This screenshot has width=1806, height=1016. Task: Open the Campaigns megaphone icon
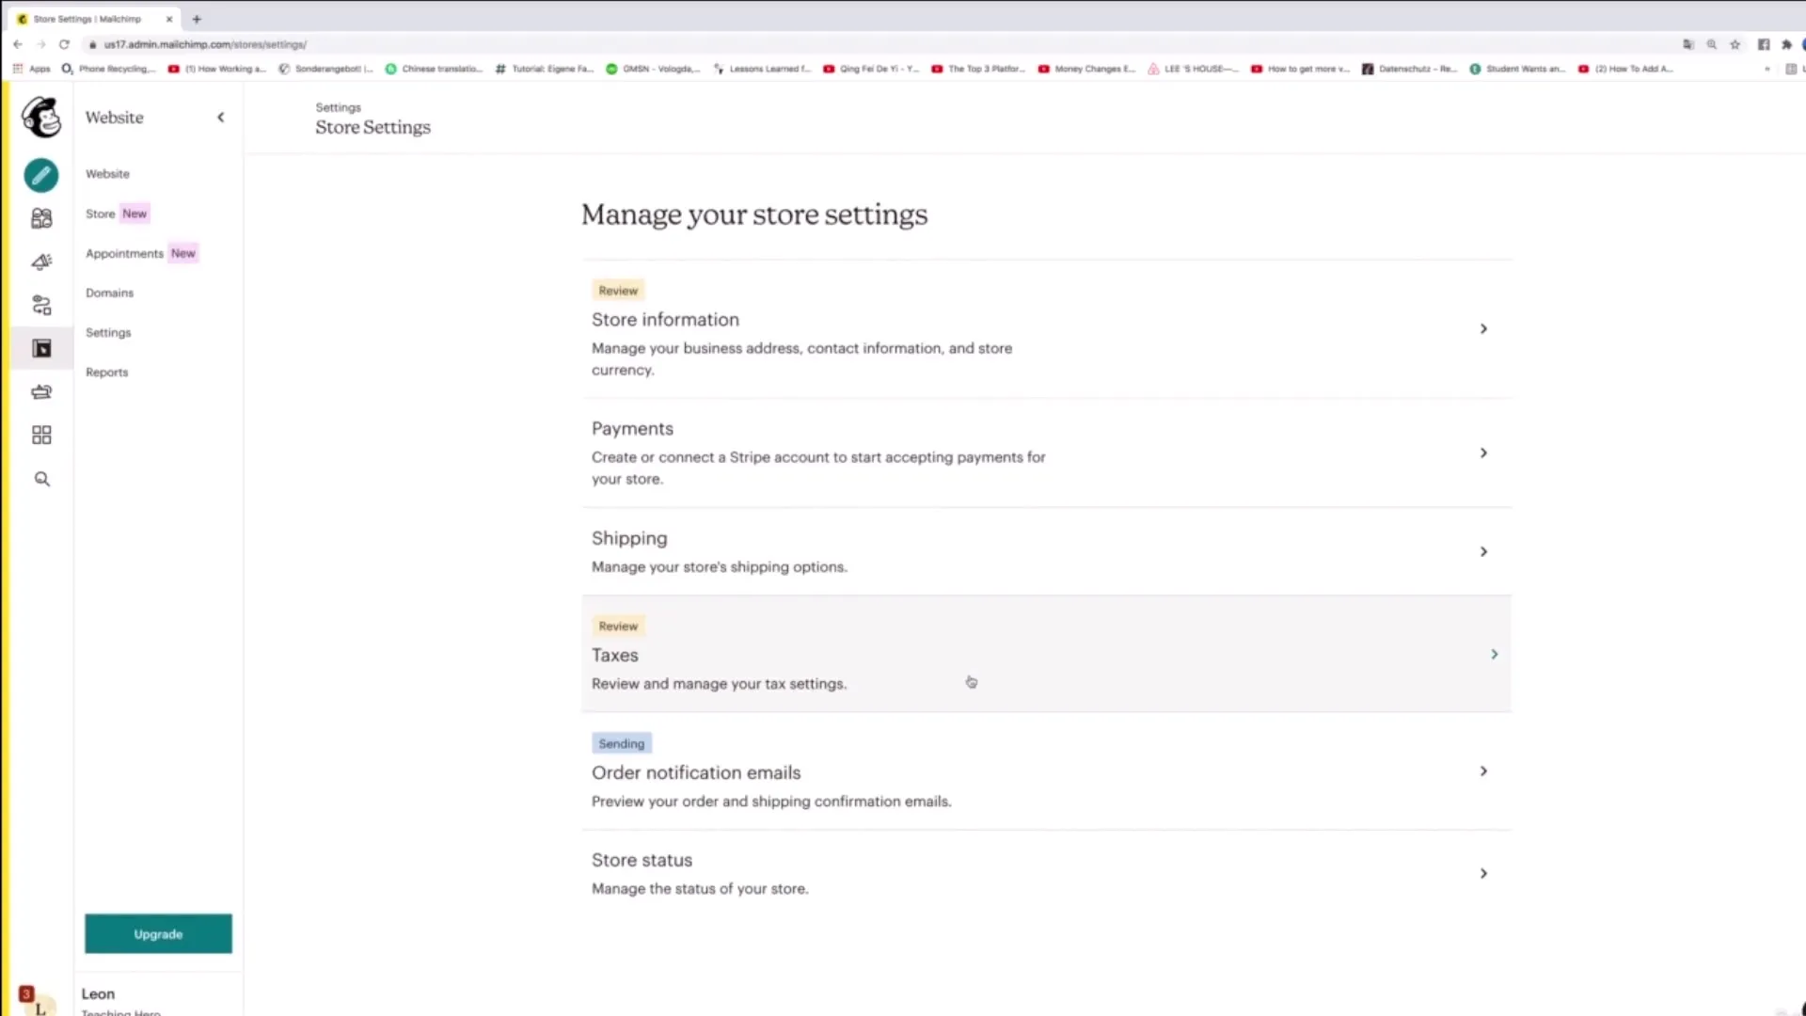coord(41,262)
